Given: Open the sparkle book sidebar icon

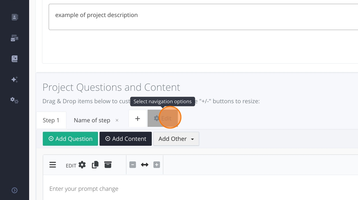Looking at the screenshot, I should [x=15, y=59].
